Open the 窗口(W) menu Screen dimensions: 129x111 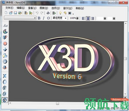point(68,8)
